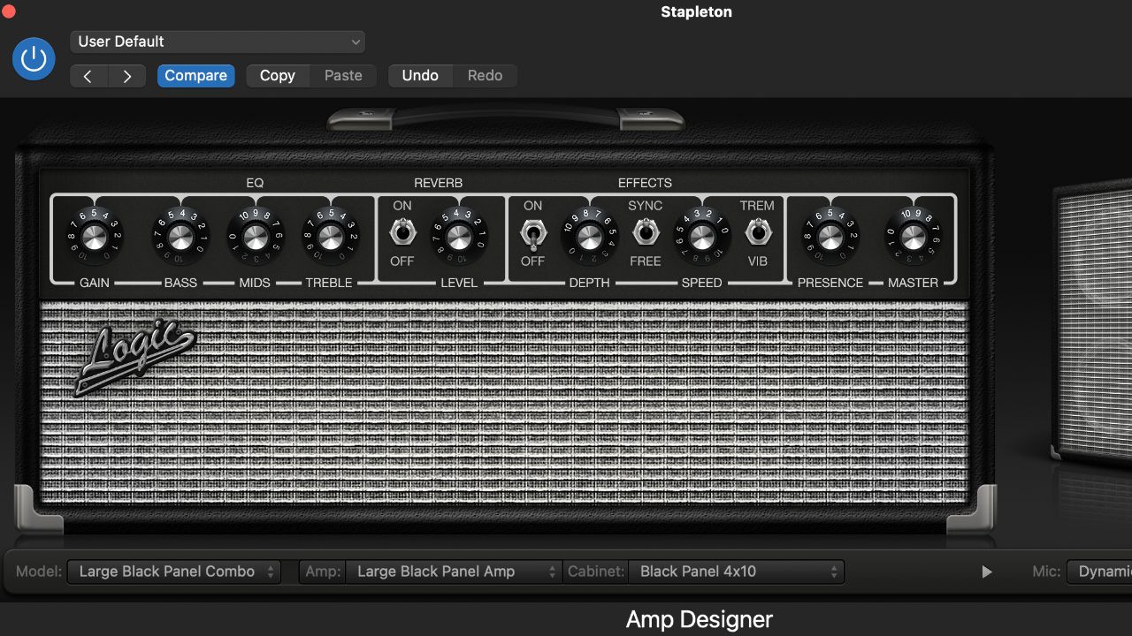Toggle the Sync/Free switch

point(646,232)
